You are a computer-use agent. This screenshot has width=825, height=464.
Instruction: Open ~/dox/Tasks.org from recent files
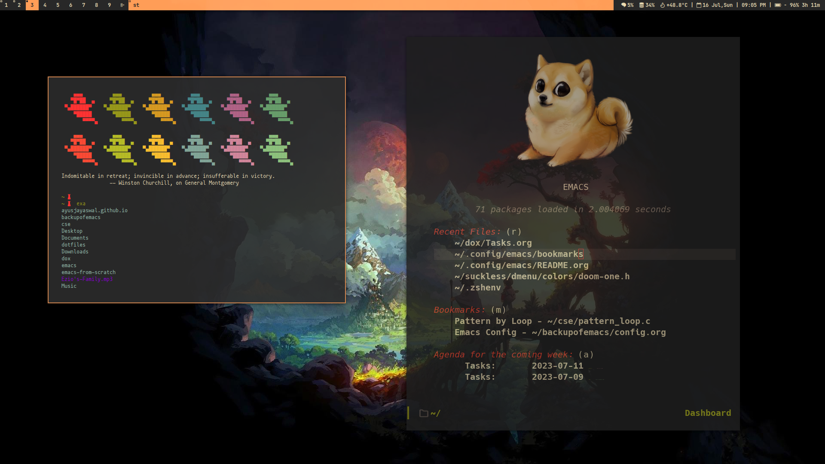(493, 243)
